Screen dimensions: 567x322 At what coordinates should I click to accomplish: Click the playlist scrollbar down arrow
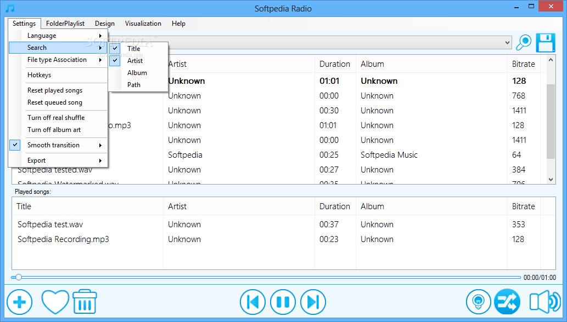click(551, 179)
